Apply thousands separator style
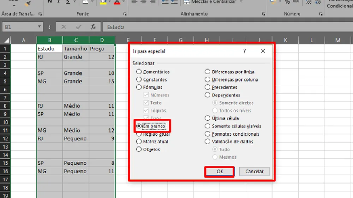 click(x=296, y=1)
